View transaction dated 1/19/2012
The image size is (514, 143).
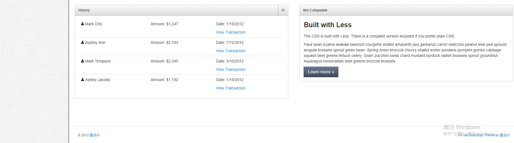(x=231, y=88)
